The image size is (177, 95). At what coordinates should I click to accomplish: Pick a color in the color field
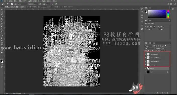click(x=157, y=14)
